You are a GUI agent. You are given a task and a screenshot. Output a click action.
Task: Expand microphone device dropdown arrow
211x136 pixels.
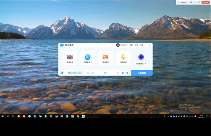(90, 73)
